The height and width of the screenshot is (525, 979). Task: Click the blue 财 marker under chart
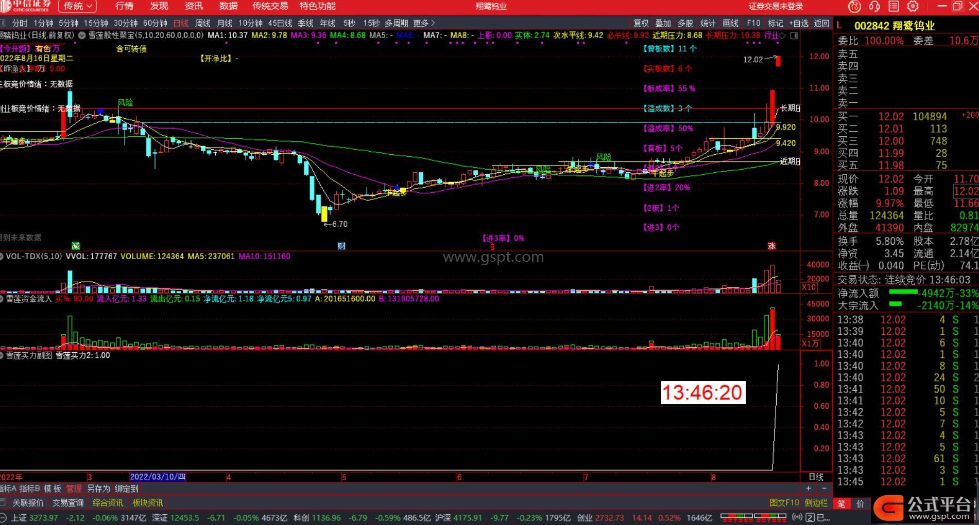pyautogui.click(x=341, y=246)
